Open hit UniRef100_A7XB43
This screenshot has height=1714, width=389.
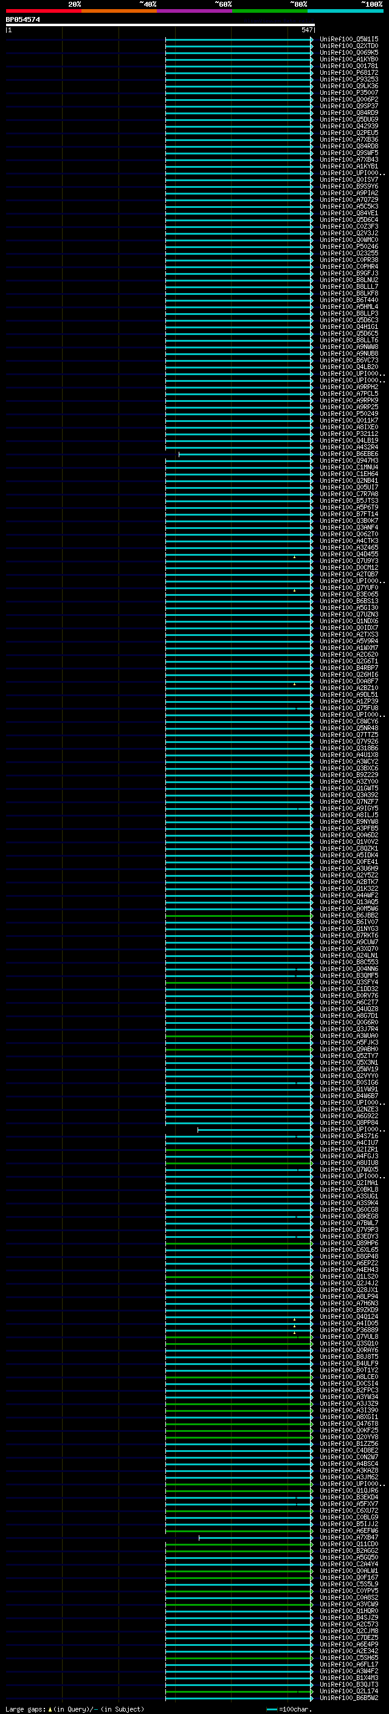coord(349,160)
